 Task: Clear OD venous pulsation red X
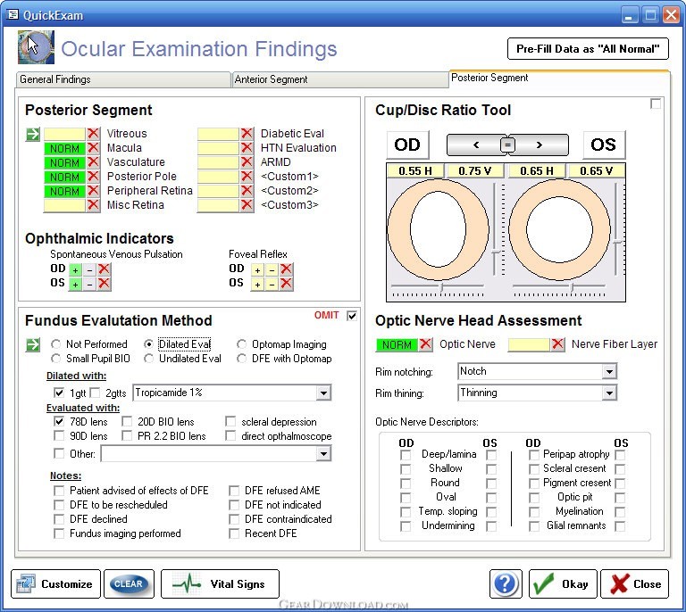coord(104,269)
